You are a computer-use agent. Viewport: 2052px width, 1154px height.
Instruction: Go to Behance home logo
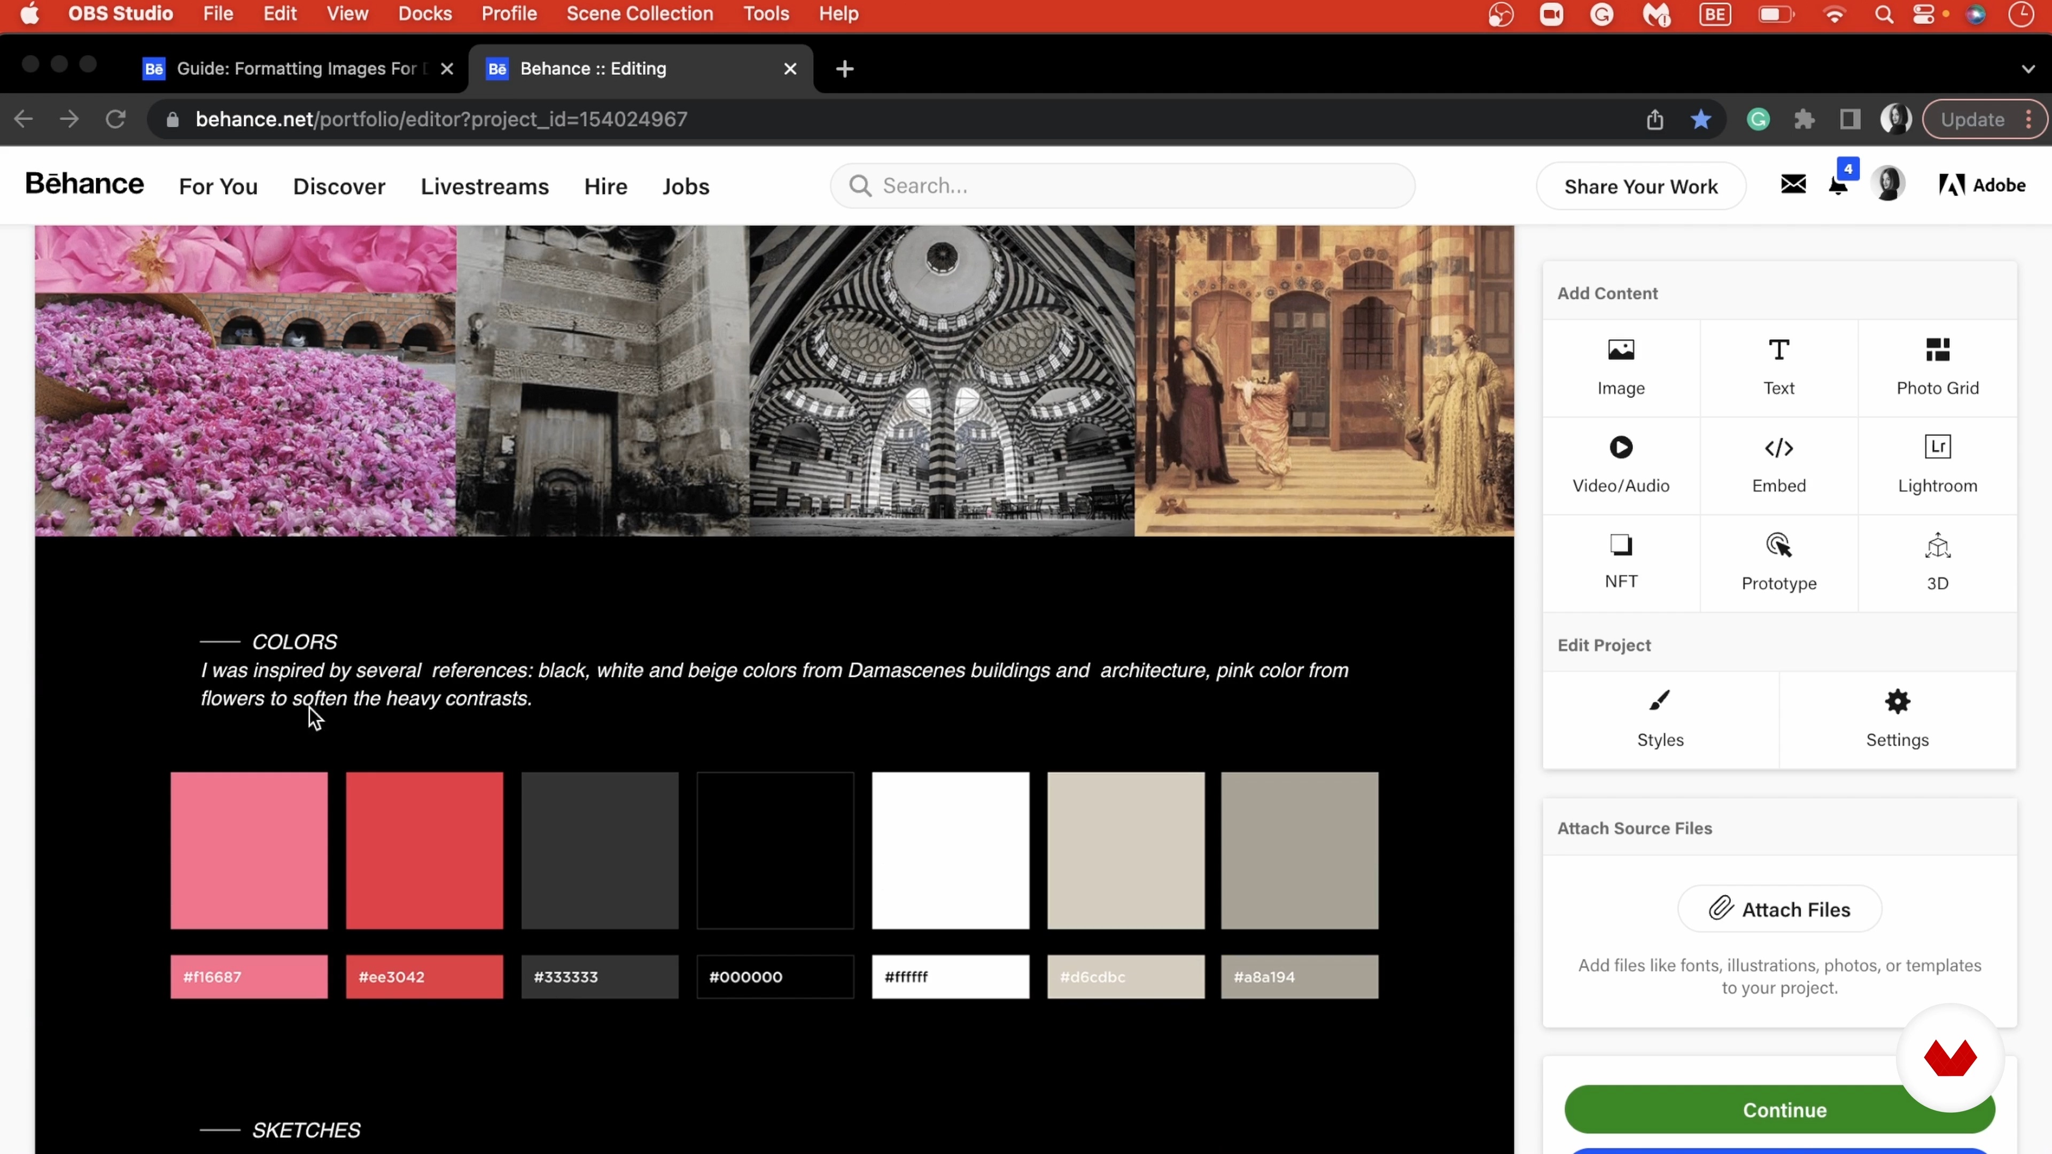pyautogui.click(x=84, y=184)
